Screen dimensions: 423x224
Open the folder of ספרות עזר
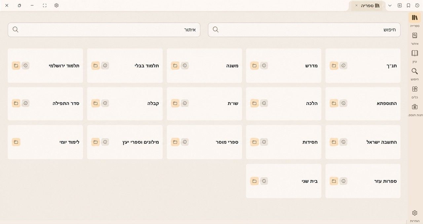tap(334, 181)
